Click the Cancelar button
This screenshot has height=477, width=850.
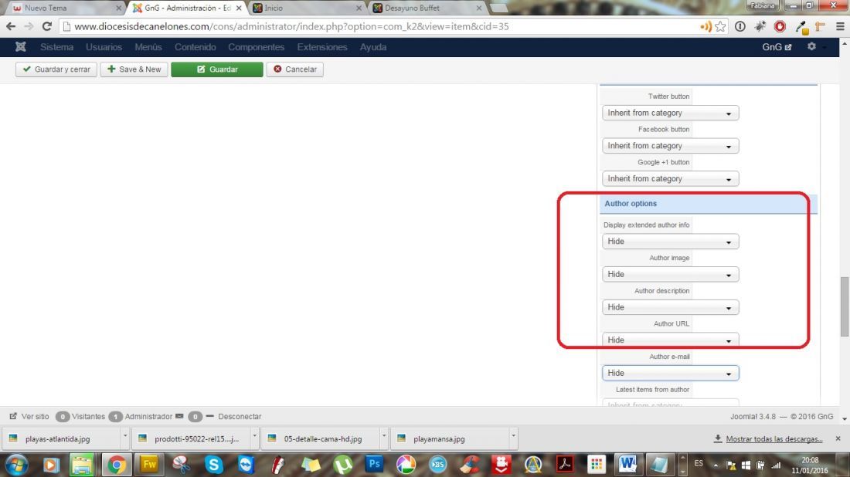pos(295,69)
